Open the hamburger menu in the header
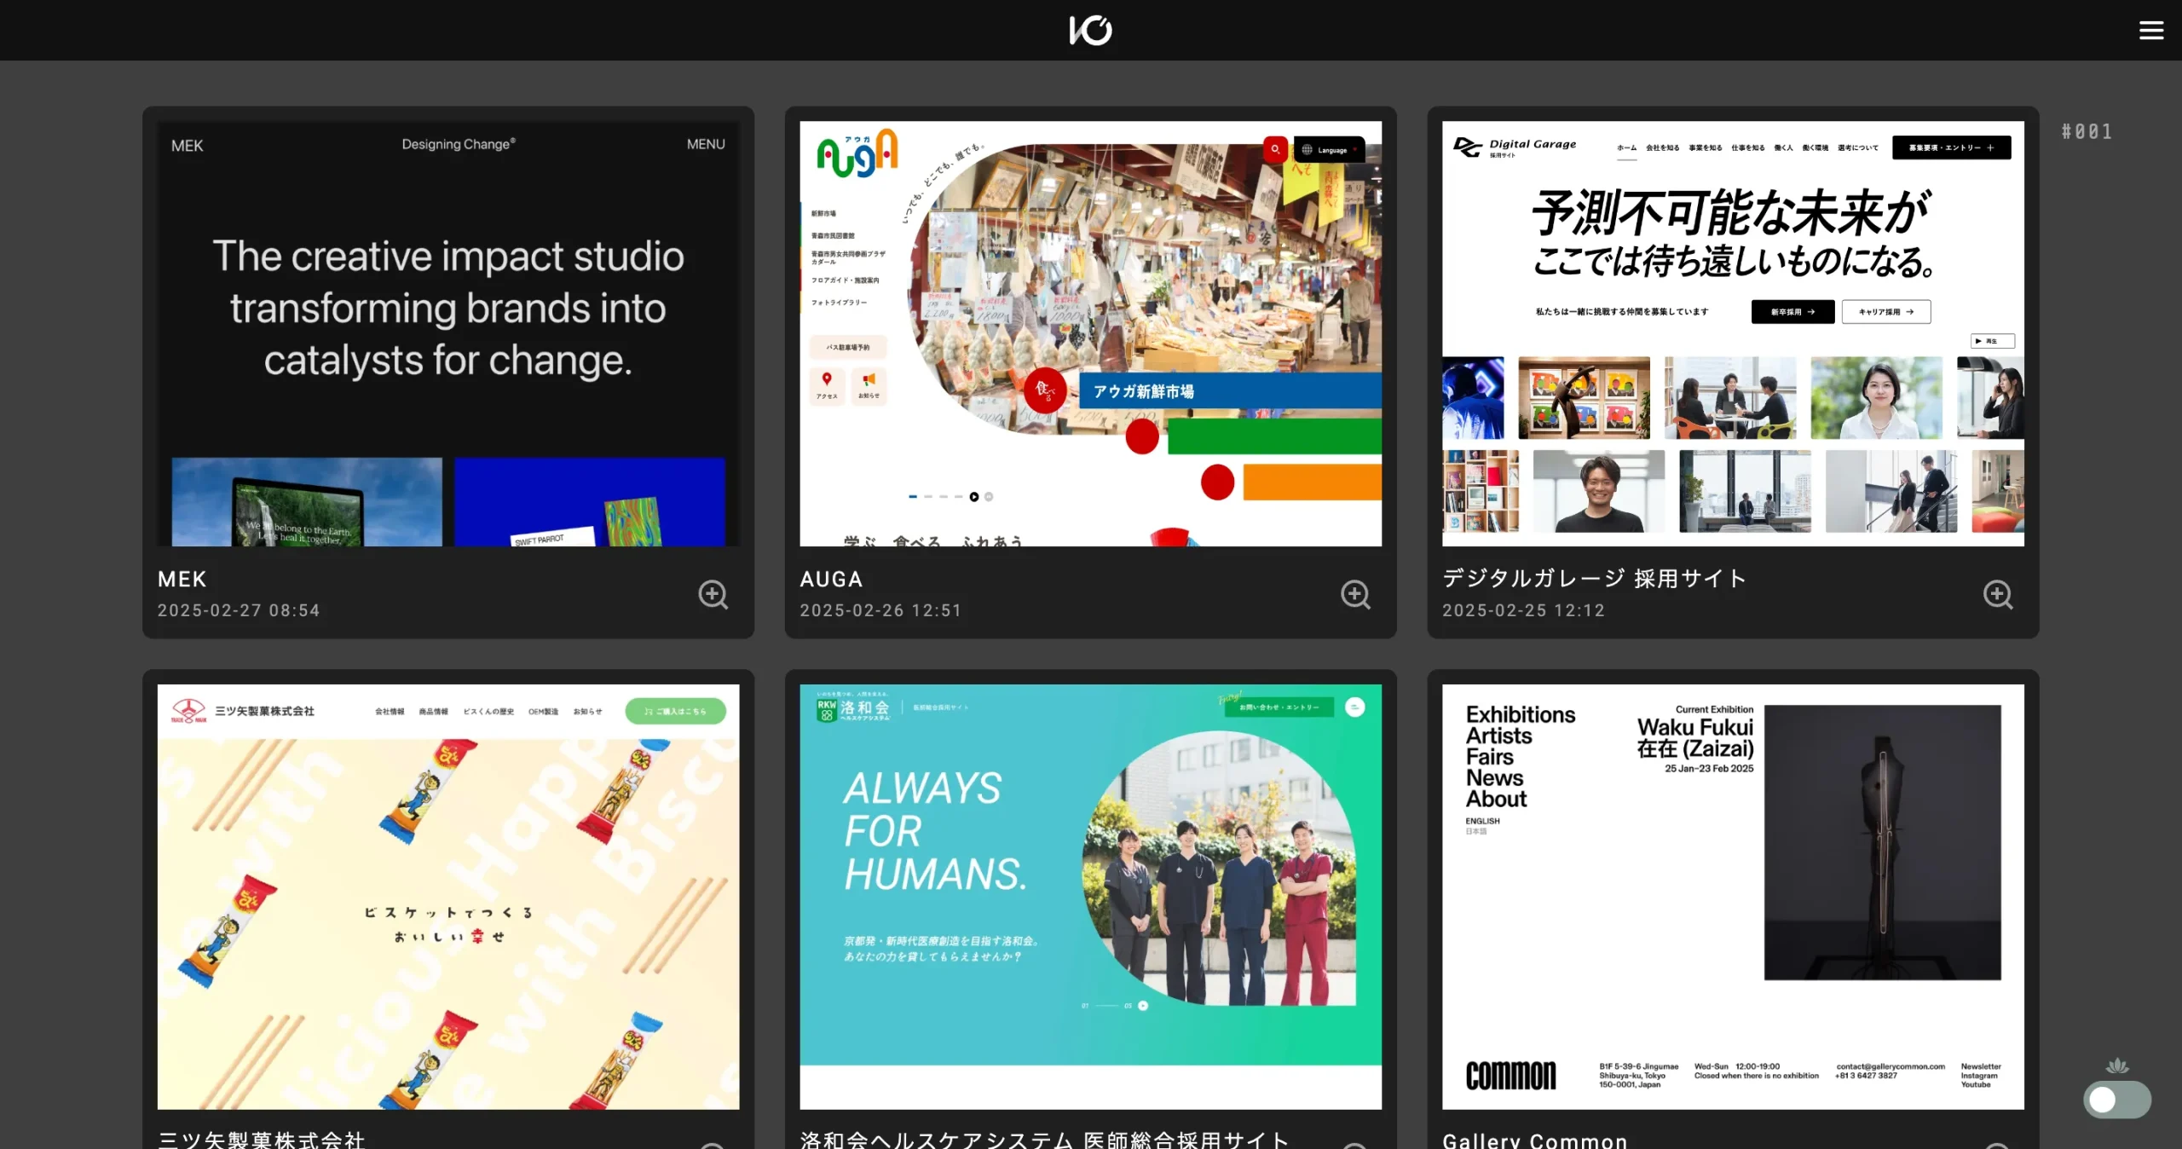The image size is (2182, 1149). (x=2150, y=31)
